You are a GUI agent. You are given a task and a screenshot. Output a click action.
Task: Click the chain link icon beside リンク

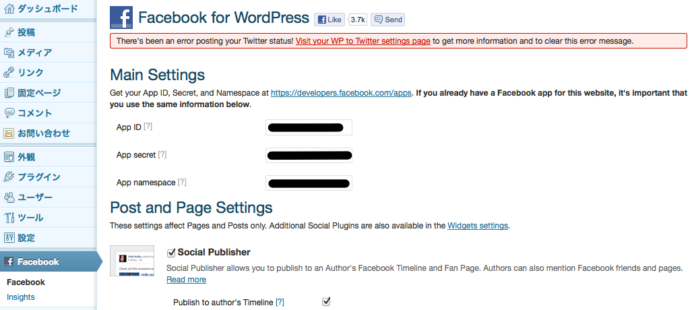9,73
